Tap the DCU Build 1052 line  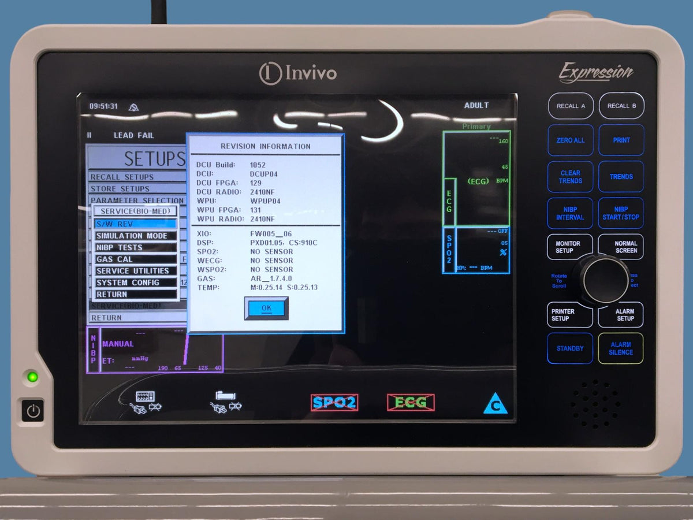pos(231,165)
